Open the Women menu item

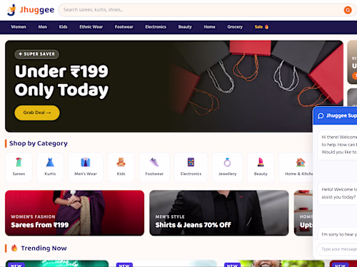coord(19,27)
